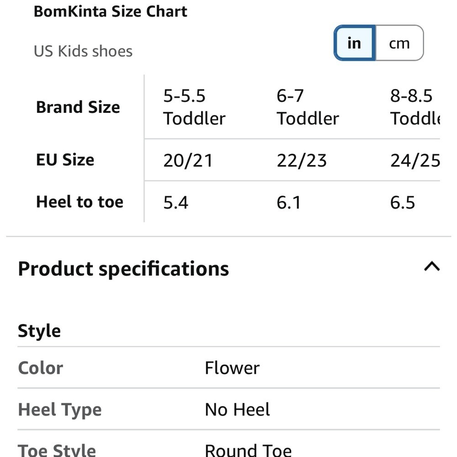This screenshot has height=457, width=457.
Task: Select the in unit toggle
Action: (x=355, y=43)
